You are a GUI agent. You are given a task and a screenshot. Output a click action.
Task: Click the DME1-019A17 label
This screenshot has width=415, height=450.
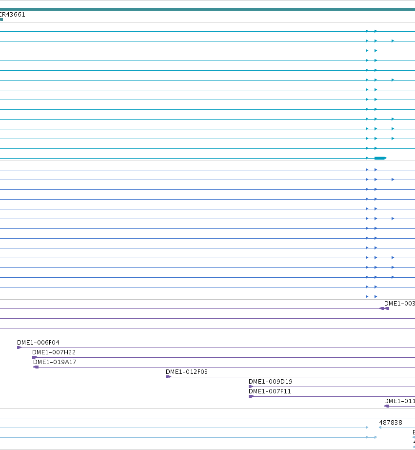(55, 362)
